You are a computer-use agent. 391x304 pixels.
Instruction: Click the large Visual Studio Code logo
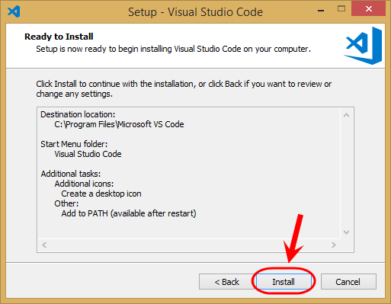tap(363, 46)
